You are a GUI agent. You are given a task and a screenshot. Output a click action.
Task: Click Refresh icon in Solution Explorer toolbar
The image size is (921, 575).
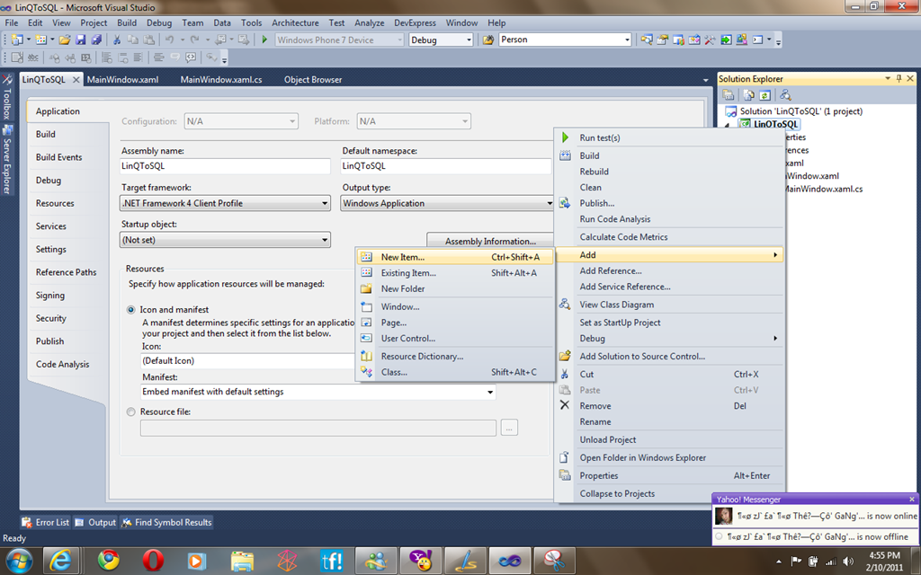pos(765,94)
